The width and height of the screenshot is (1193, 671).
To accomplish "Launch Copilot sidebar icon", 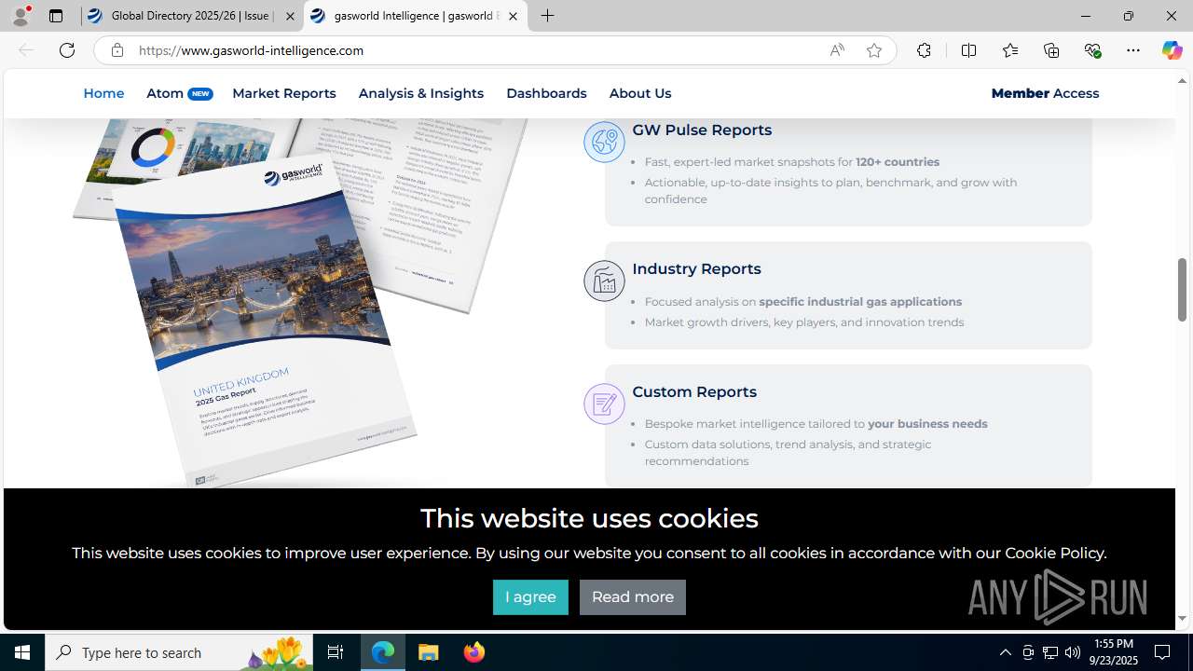I will [1172, 50].
